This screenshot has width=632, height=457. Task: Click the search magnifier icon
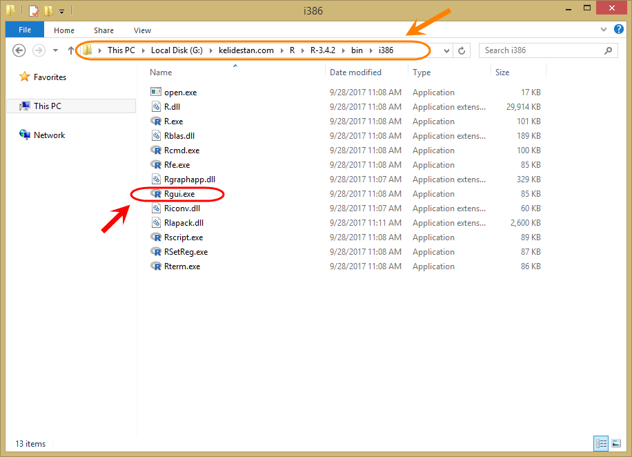(x=609, y=50)
